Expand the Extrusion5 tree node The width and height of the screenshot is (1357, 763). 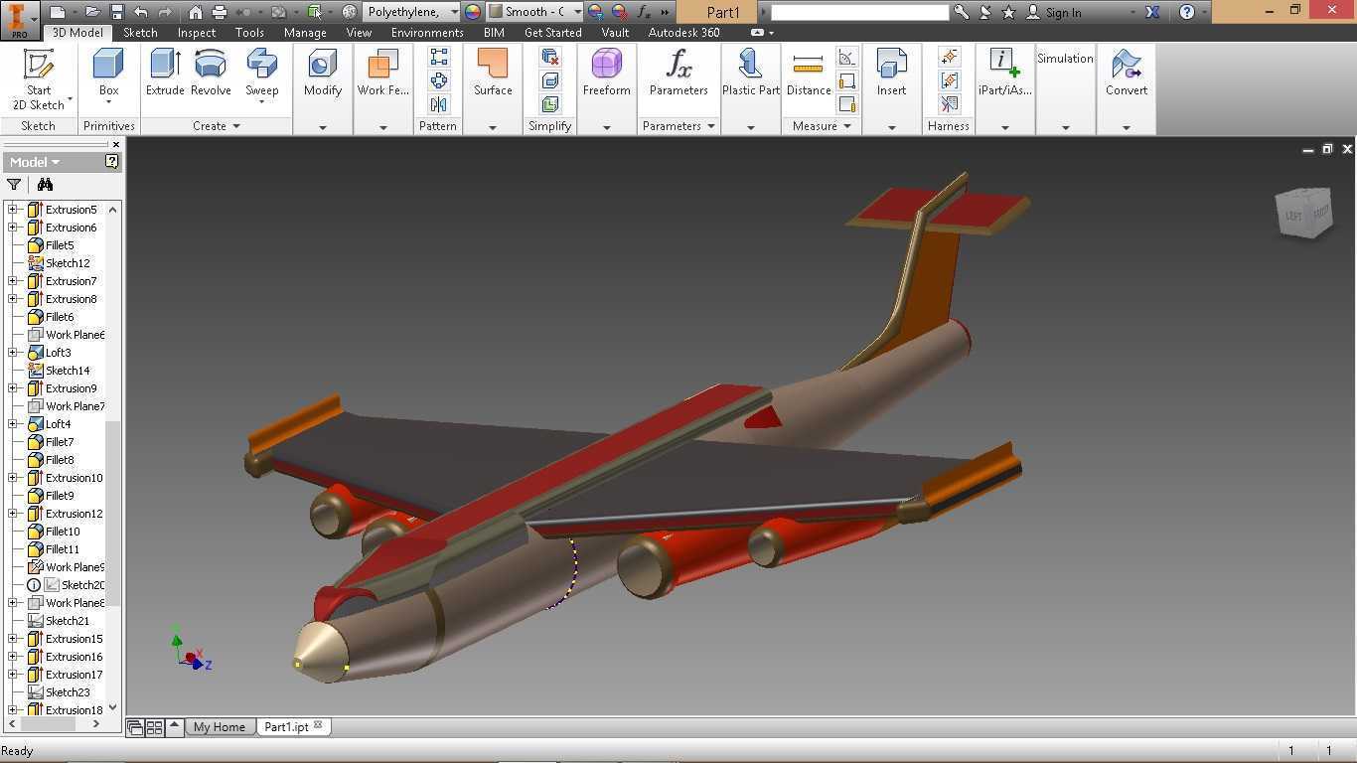pyautogui.click(x=13, y=210)
